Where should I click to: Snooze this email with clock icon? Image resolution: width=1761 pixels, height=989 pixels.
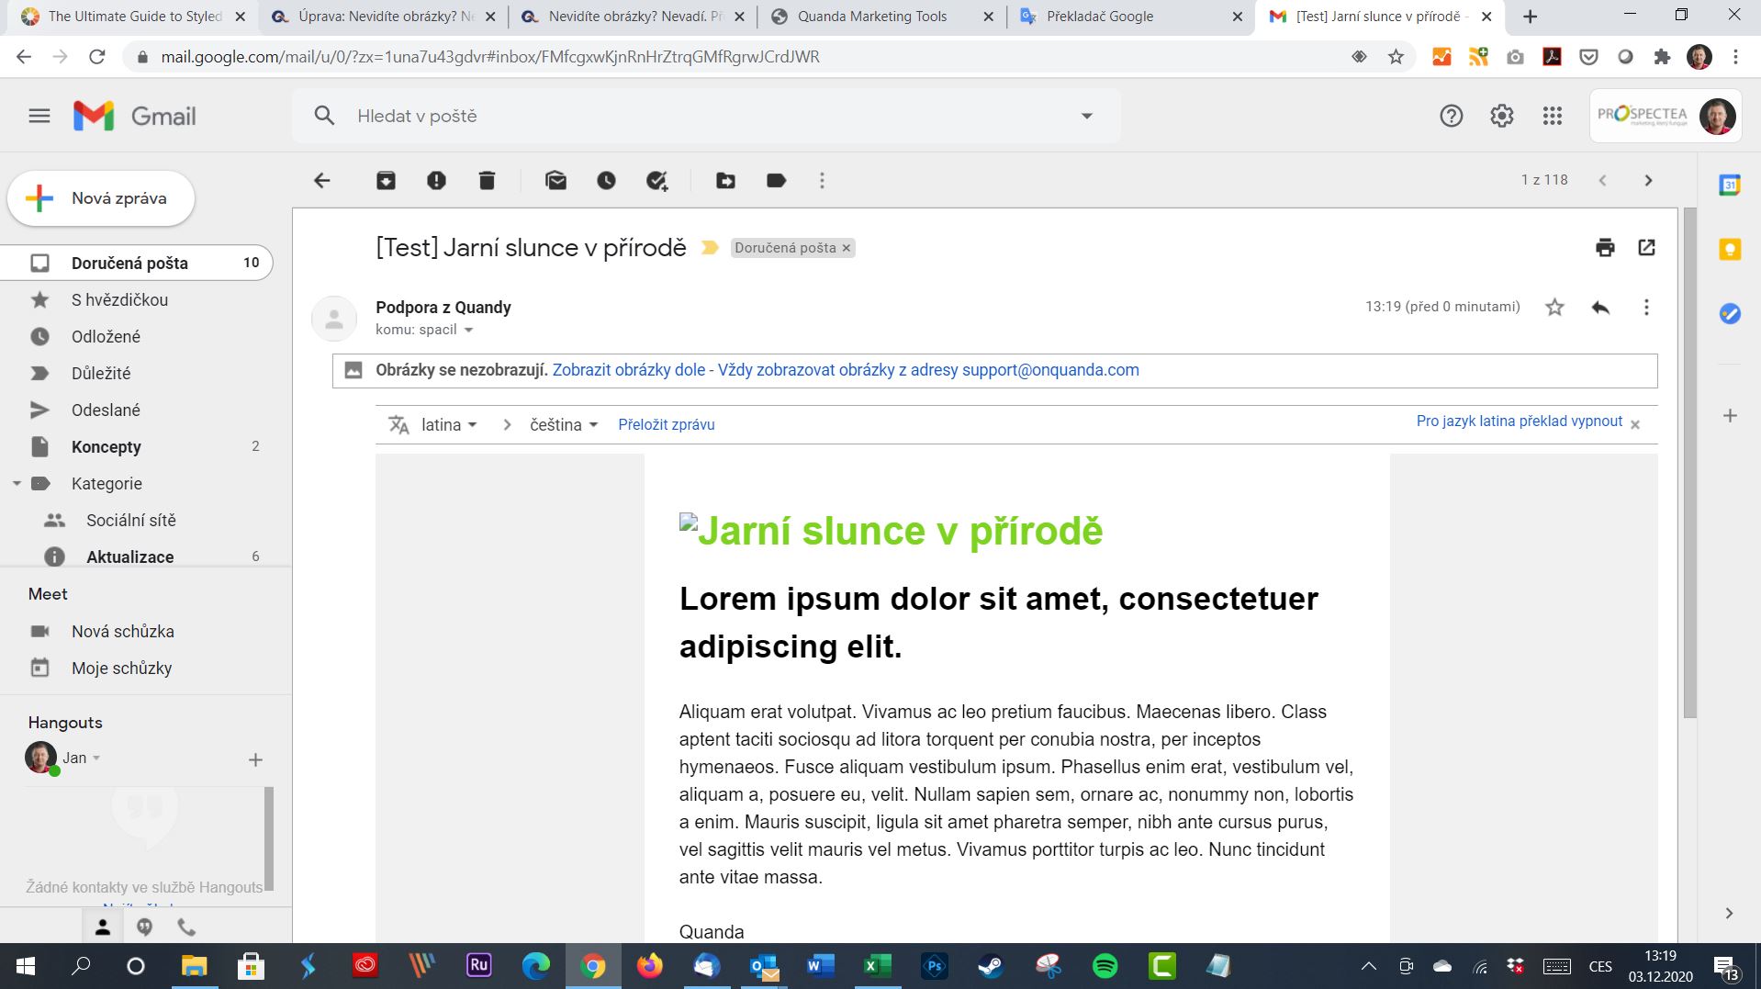(606, 181)
